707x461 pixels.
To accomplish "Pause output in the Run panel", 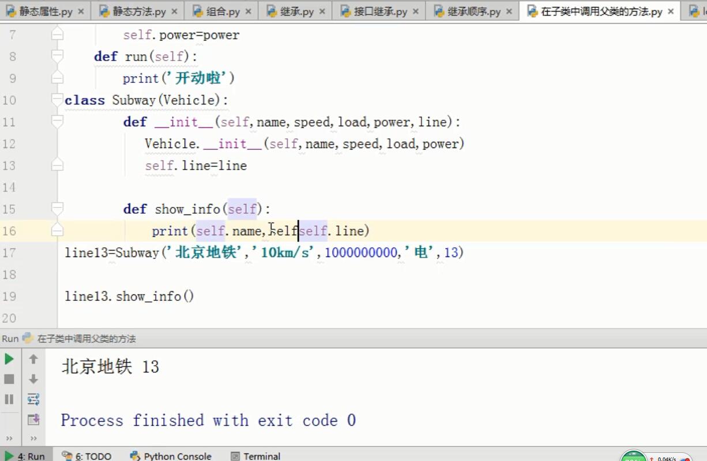I will [x=9, y=399].
